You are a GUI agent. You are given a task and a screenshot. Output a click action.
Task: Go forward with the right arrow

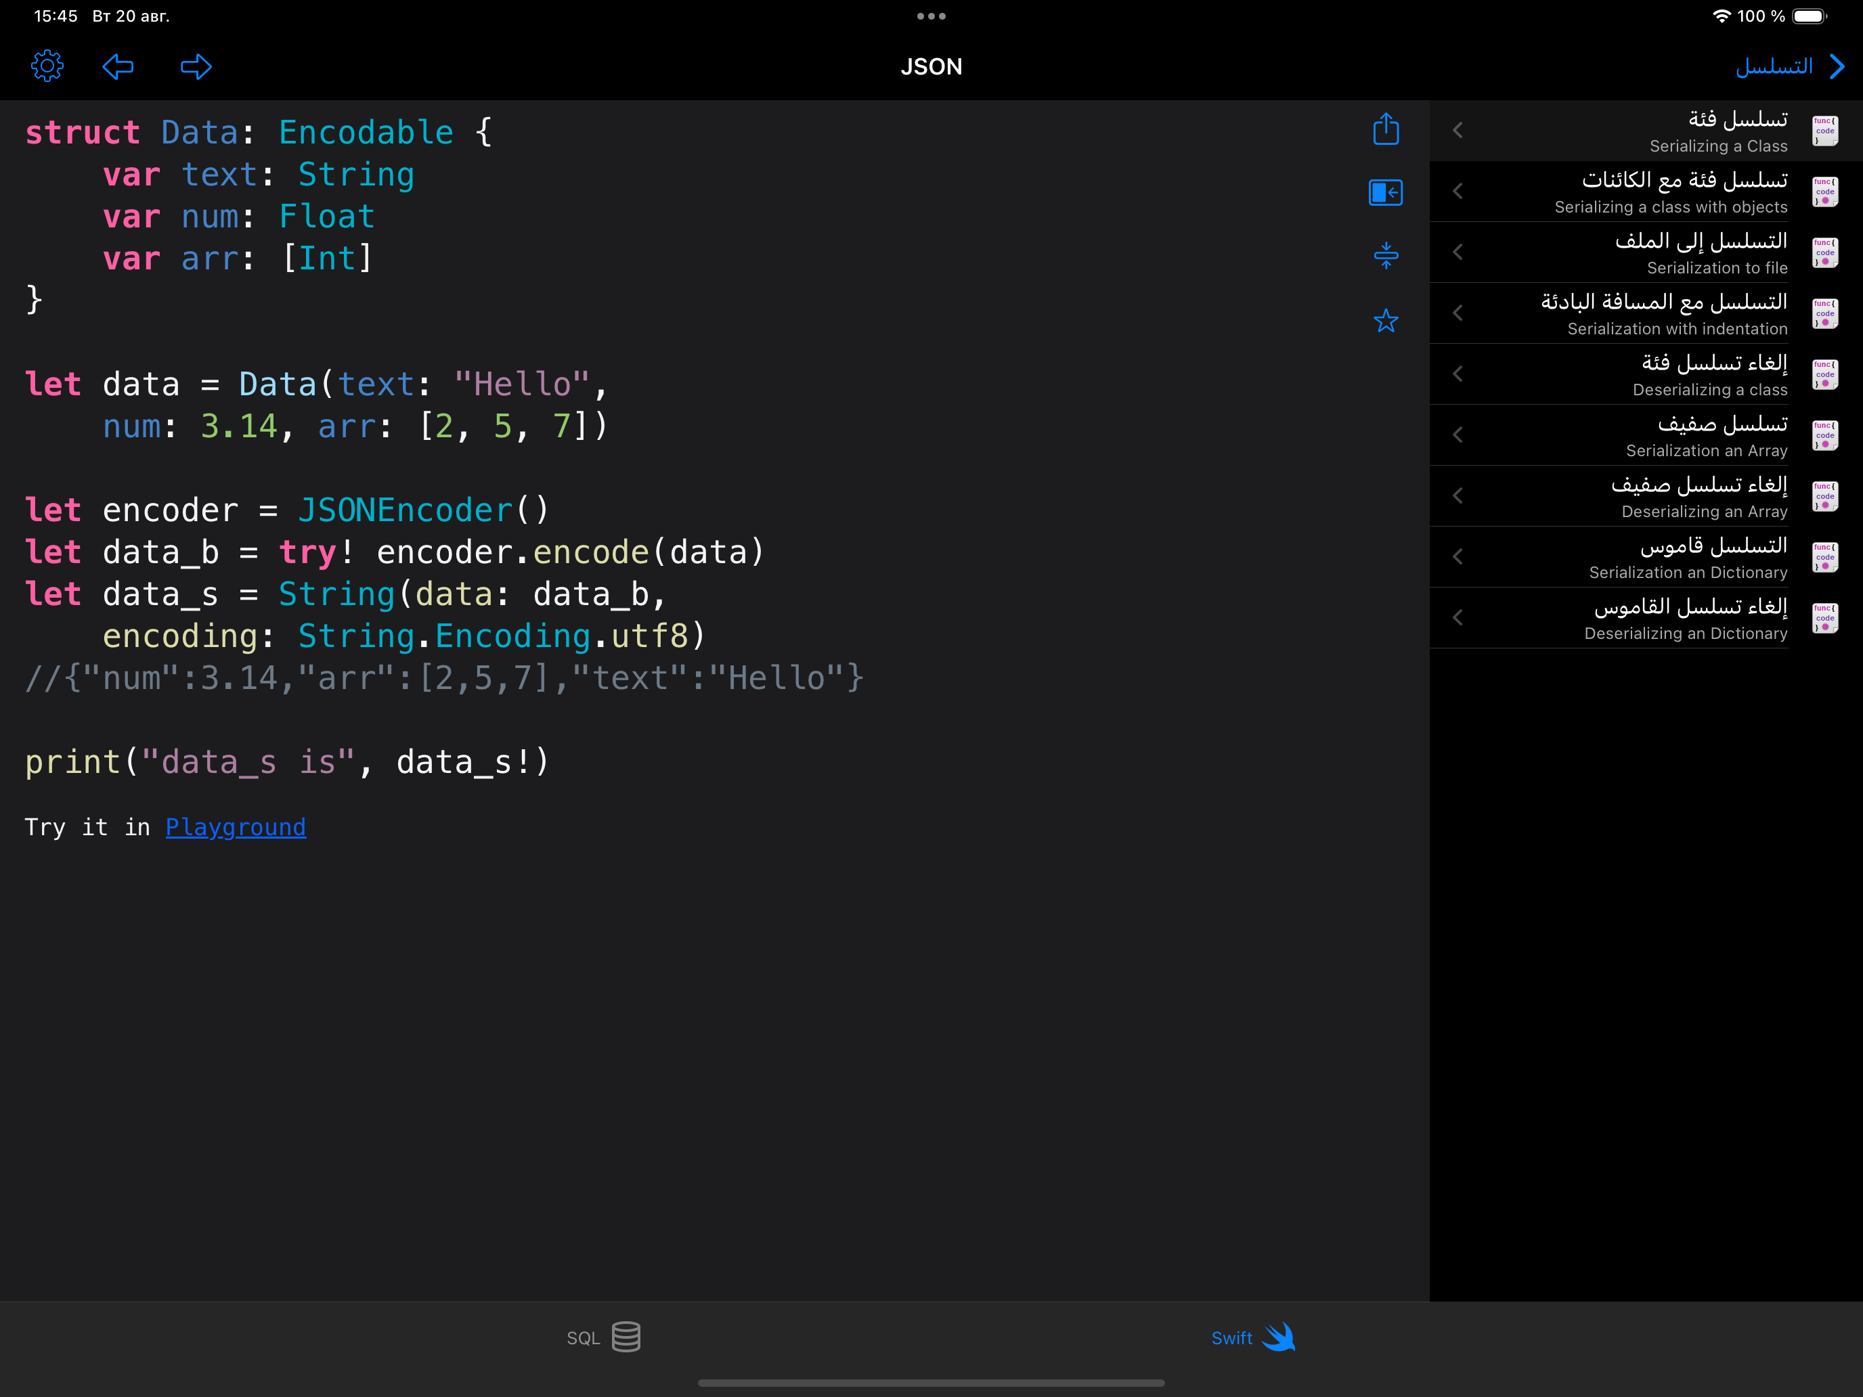click(x=196, y=66)
